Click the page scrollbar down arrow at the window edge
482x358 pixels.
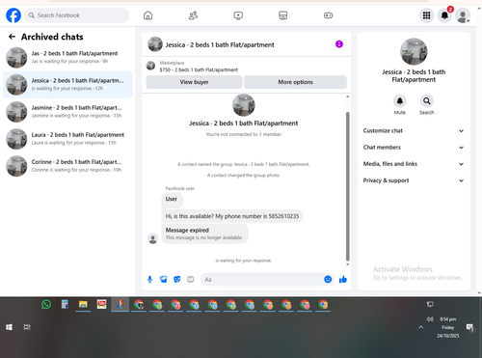pos(479,292)
